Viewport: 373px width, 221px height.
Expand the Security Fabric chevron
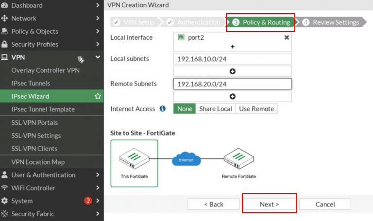point(98,214)
